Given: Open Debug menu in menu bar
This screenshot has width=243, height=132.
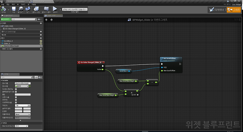Looking at the screenshot, I should tap(23, 4).
